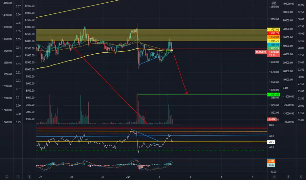Click the 27 date on the time axis
Screen dimensions: 306x180
tap(40, 177)
